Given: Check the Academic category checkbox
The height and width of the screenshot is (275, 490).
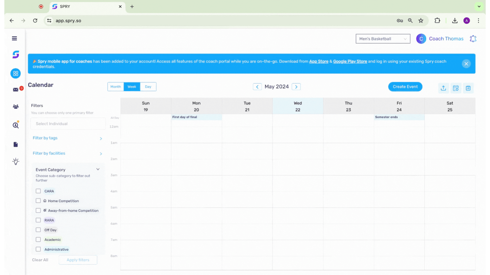Looking at the screenshot, I should (38, 239).
